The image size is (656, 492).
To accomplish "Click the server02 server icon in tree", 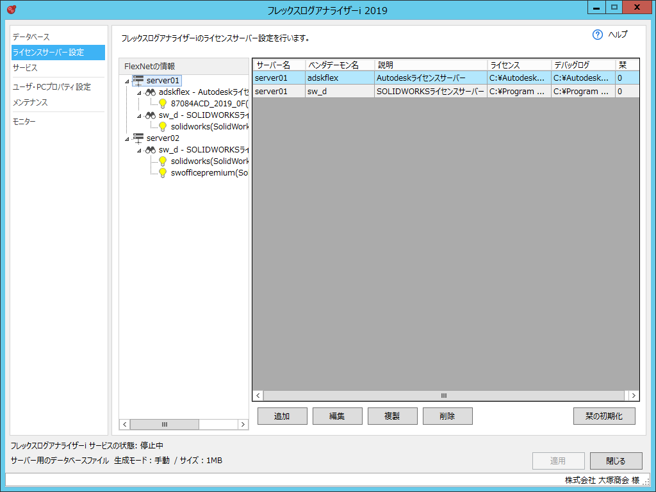I will [x=138, y=138].
